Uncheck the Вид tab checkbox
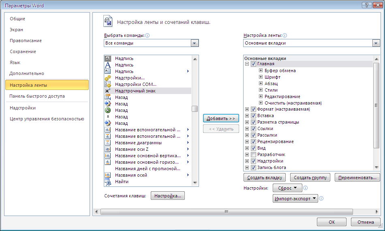Screen dimensions: 385x231 click(x=253, y=148)
